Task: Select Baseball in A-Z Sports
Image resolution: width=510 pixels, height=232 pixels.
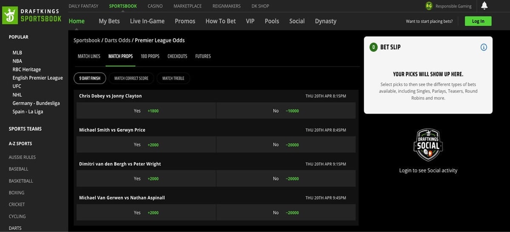Action: [18, 169]
